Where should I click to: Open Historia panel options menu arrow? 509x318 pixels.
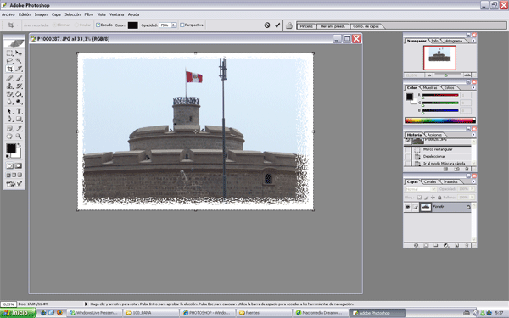[x=473, y=135]
